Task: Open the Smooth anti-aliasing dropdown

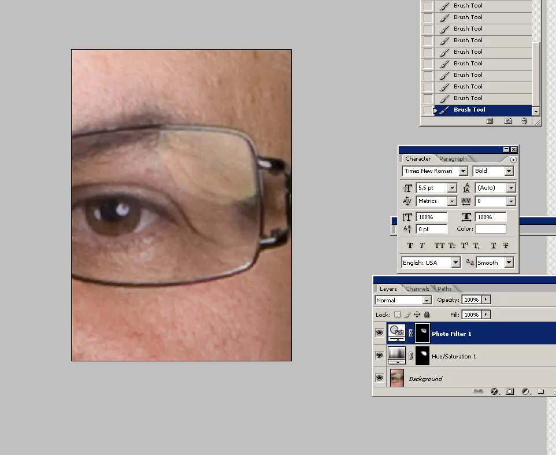Action: point(509,262)
